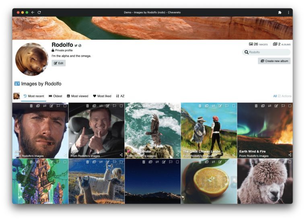
Task: Click the Twitter icon next to Rodolfo
Action: tap(76, 45)
